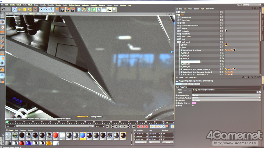The image size is (264, 148).
Task: Click material tag on chain row
Action: (x=226, y=44)
